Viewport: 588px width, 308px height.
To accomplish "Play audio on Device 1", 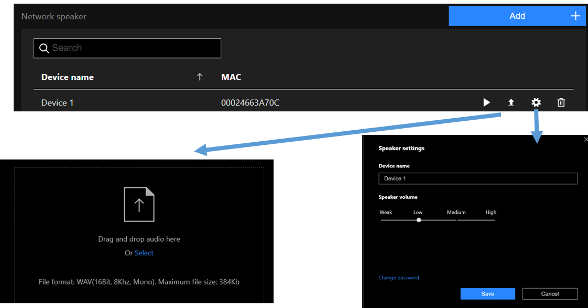I will 486,102.
